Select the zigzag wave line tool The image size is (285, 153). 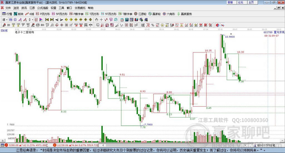pyautogui.click(x=122, y=25)
